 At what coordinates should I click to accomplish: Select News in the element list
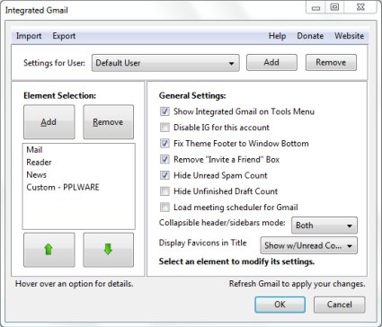click(78, 175)
